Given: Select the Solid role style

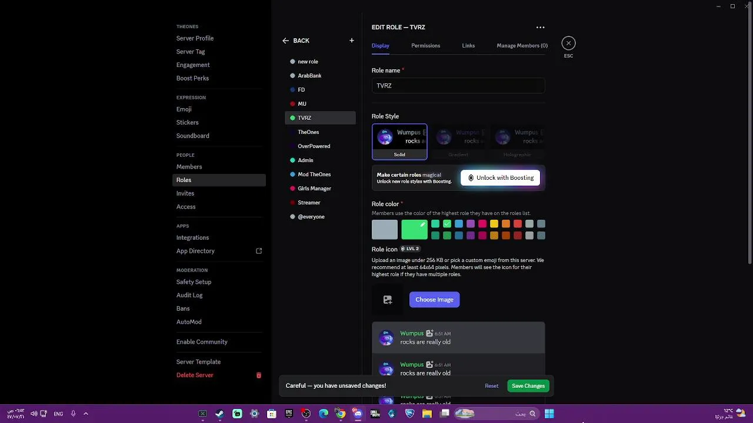Looking at the screenshot, I should [399, 142].
